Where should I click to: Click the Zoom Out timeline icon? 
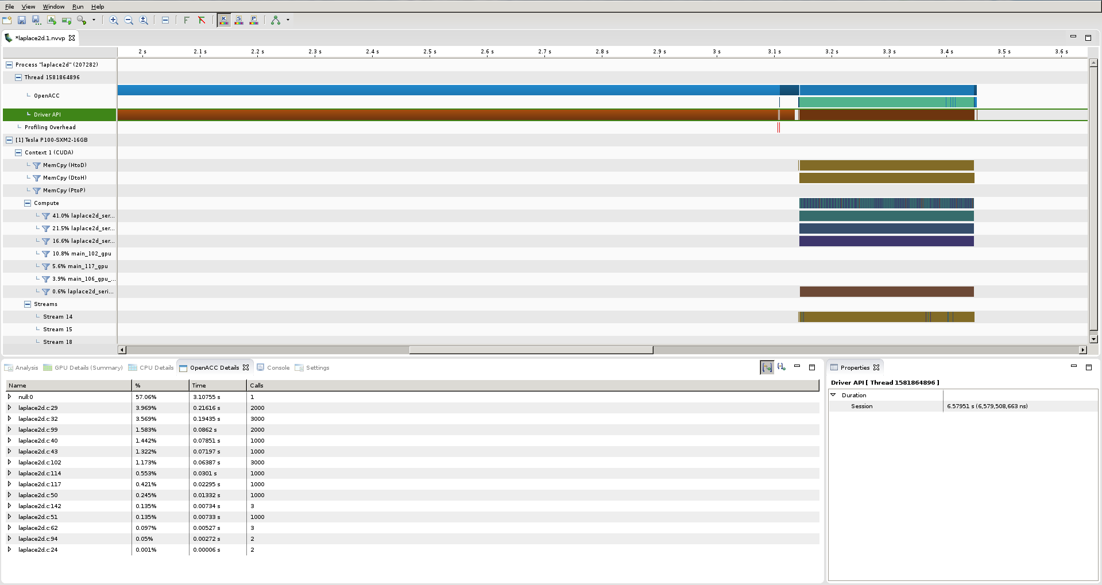click(129, 20)
